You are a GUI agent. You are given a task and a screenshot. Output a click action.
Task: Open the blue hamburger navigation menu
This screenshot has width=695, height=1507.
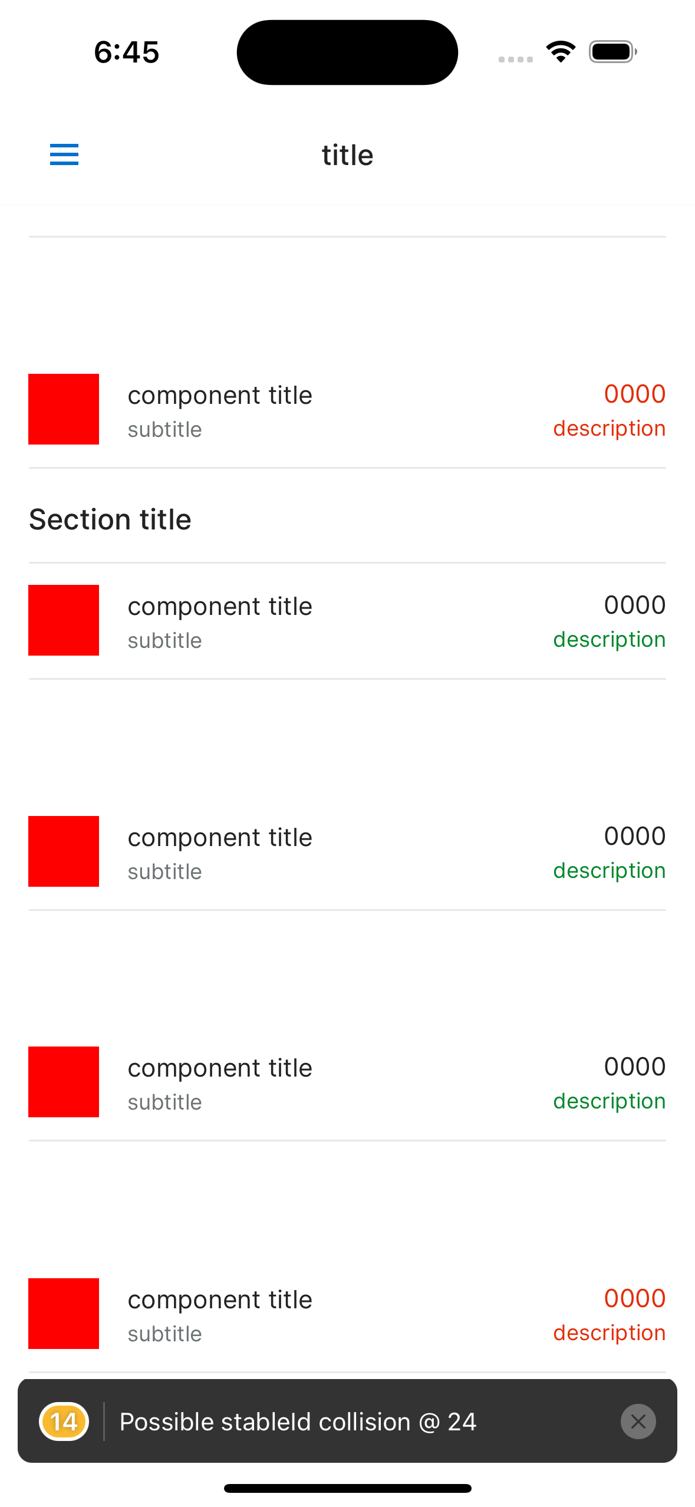(64, 154)
